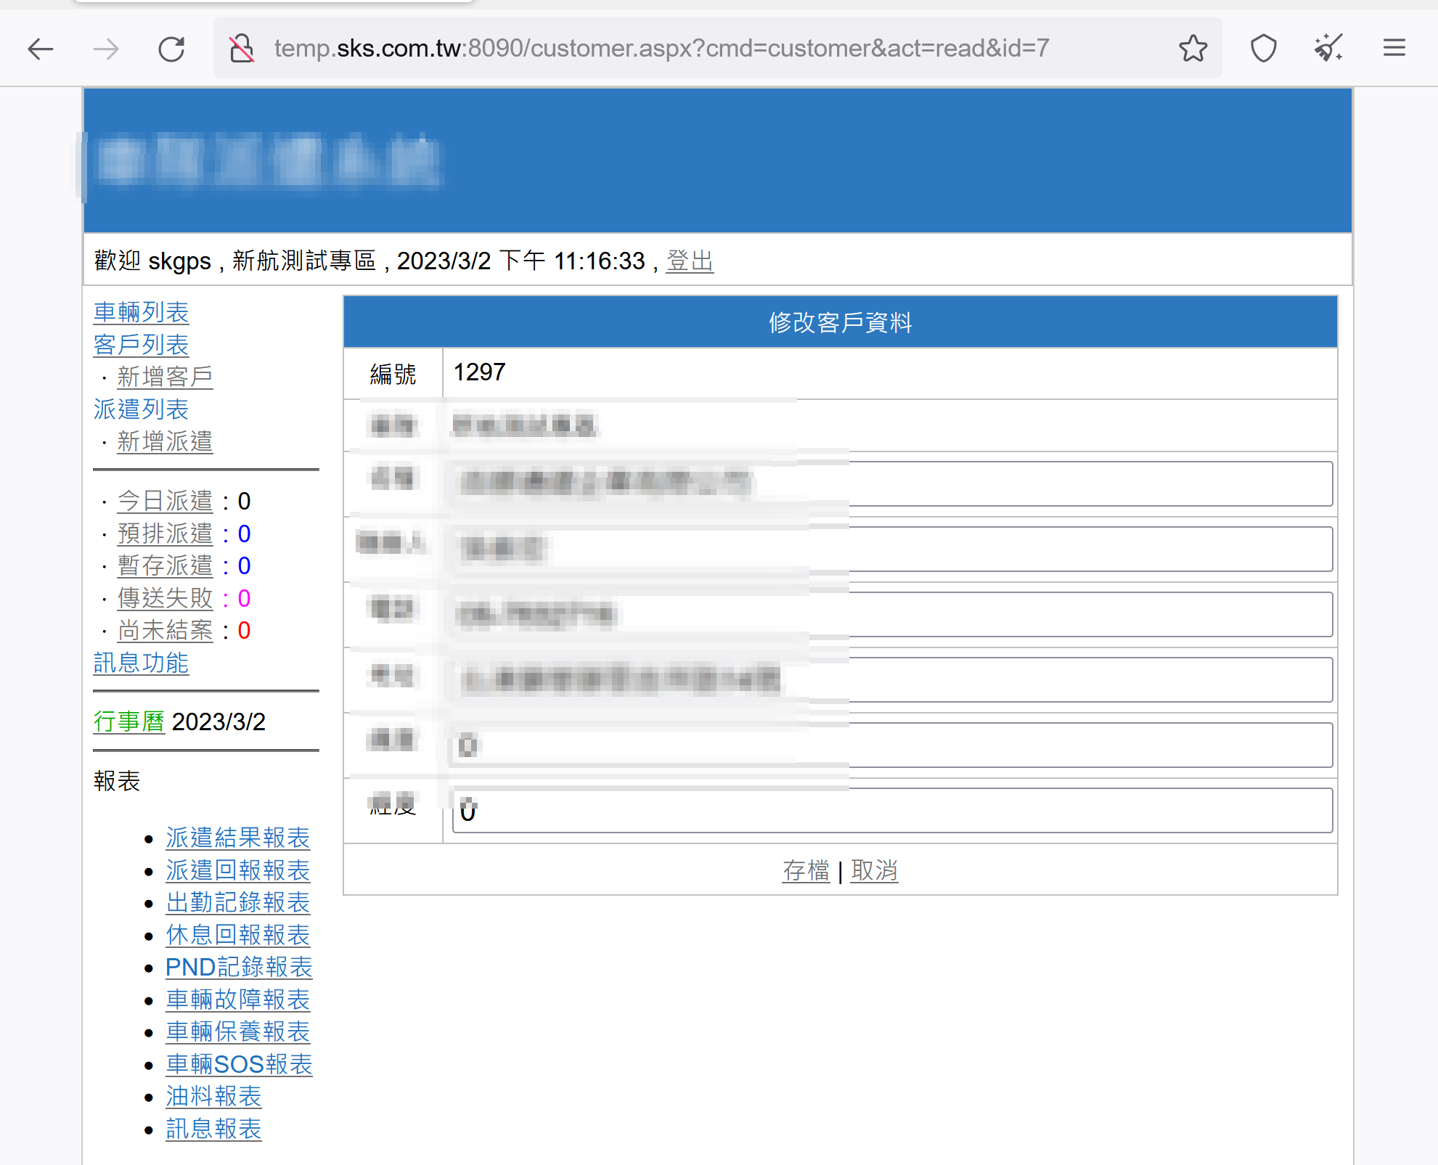1438x1165 pixels.
Task: Reload the page with refresh icon
Action: click(x=172, y=49)
